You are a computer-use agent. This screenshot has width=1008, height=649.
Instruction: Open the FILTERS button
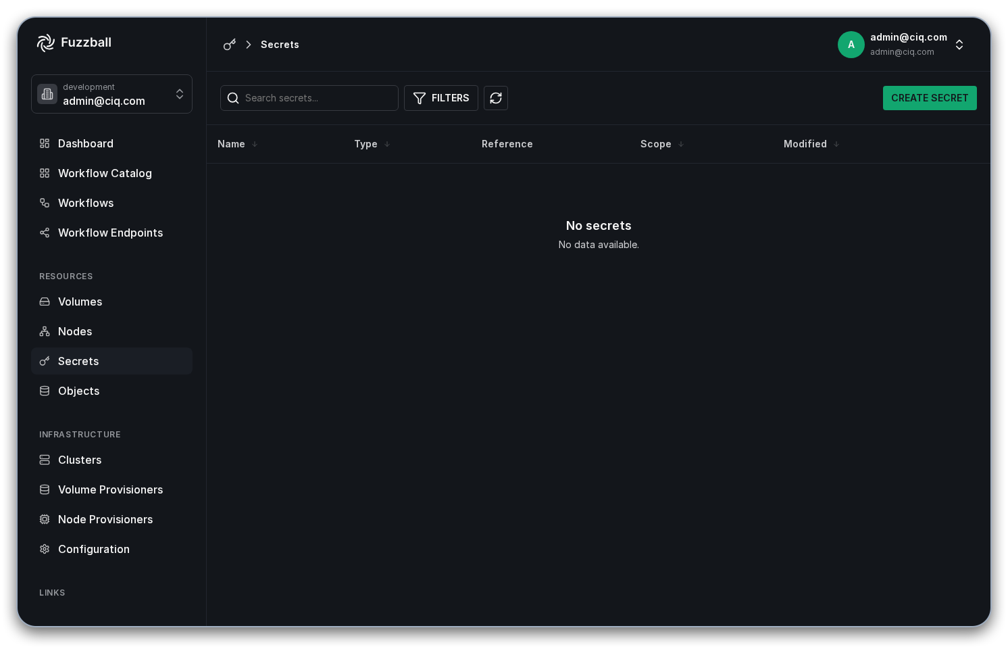441,98
